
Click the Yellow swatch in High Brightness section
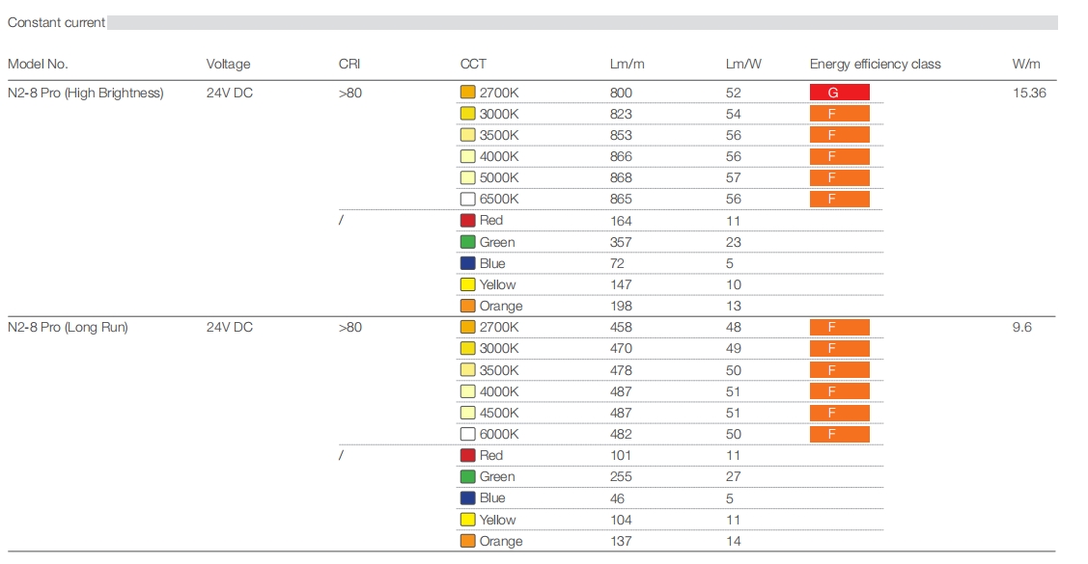pos(468,284)
